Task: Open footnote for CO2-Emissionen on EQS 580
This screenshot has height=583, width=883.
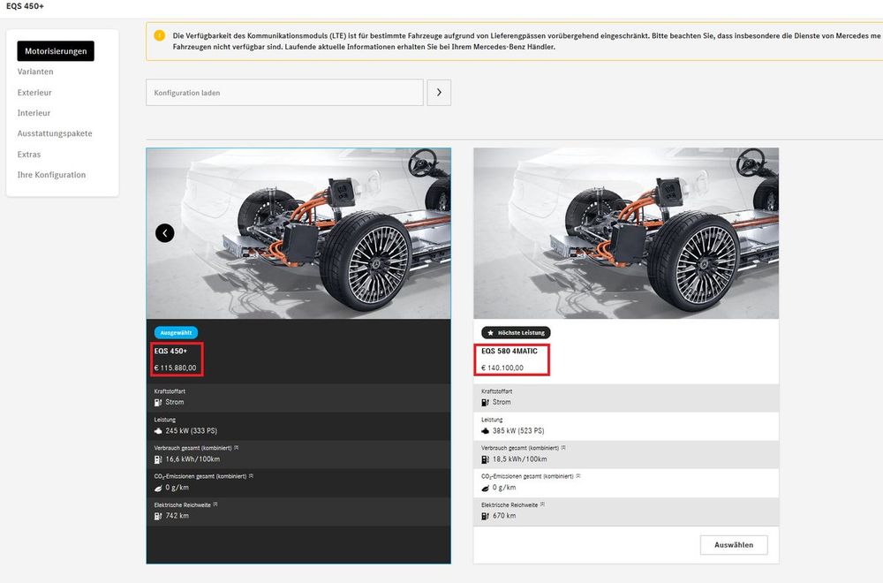Action: point(578,476)
